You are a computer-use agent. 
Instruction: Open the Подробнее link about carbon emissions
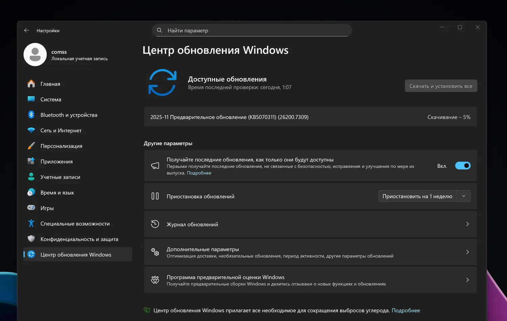point(406,311)
